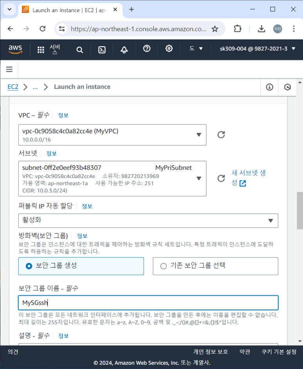Open the info panel circle icon
Viewport: 303px width, 369px height.
pos(270,87)
